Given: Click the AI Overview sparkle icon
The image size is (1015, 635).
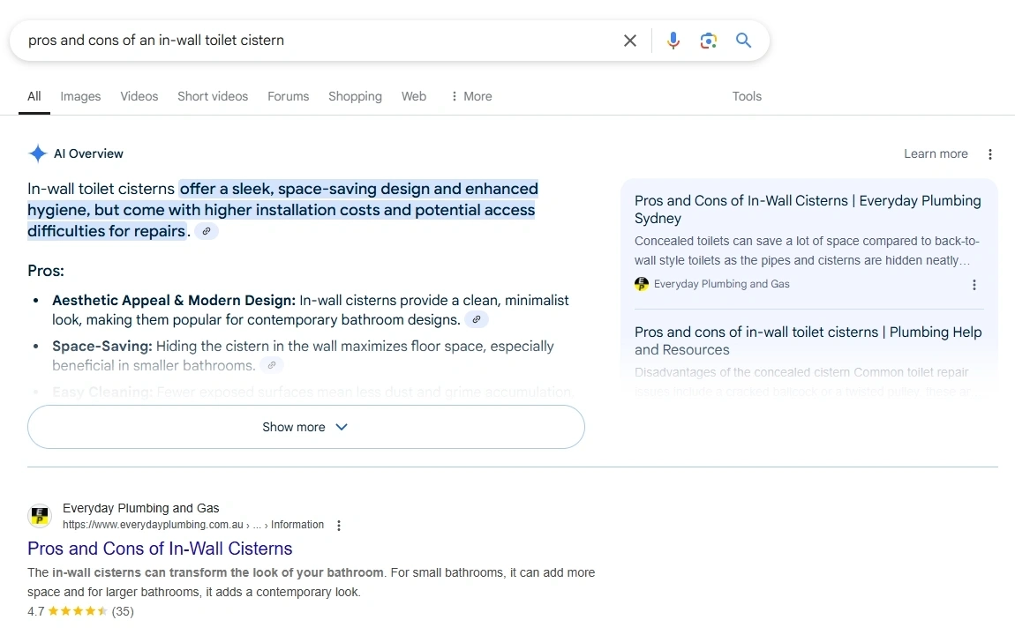Looking at the screenshot, I should tap(38, 153).
